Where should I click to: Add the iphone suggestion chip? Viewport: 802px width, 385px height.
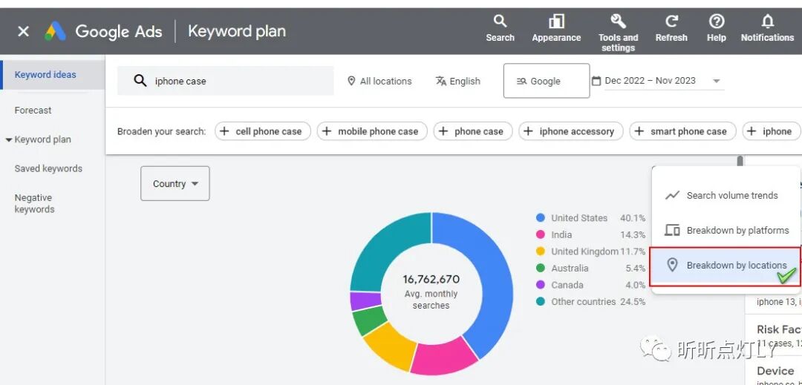coord(772,131)
